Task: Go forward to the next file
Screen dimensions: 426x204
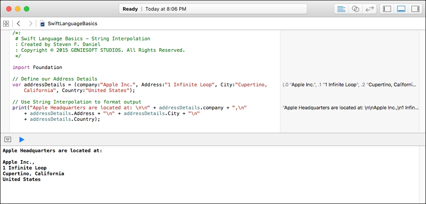Action: click(x=31, y=23)
